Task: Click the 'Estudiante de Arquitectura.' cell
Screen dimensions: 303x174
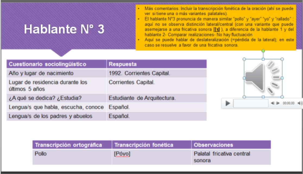Action: (x=142, y=98)
